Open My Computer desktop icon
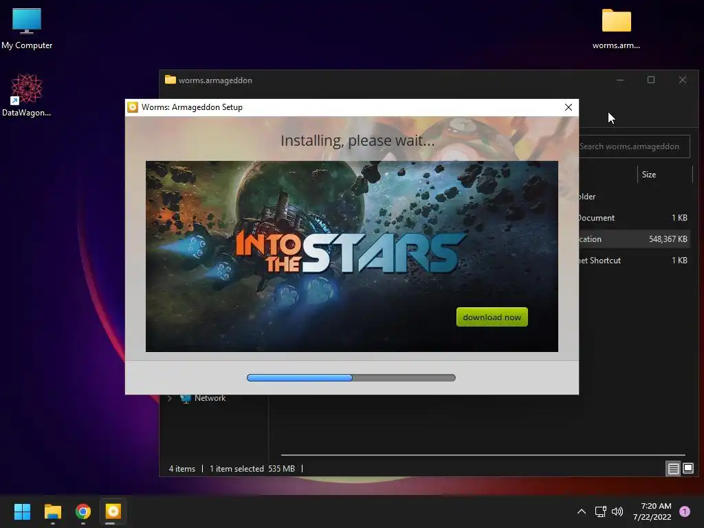This screenshot has width=704, height=528. tap(27, 29)
